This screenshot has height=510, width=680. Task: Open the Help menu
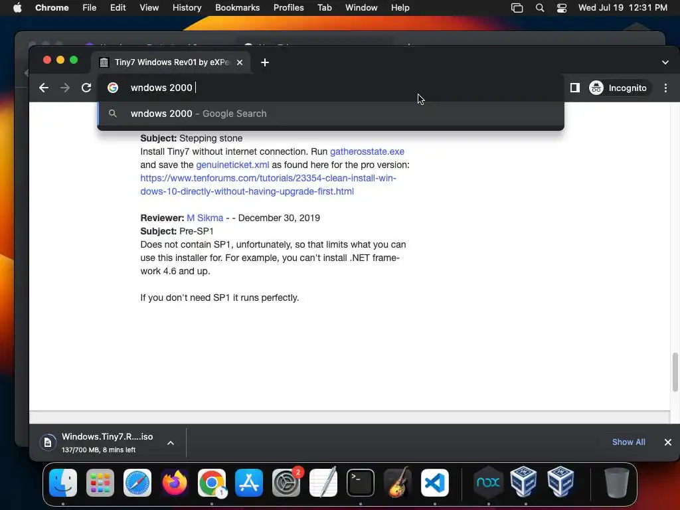coord(400,8)
